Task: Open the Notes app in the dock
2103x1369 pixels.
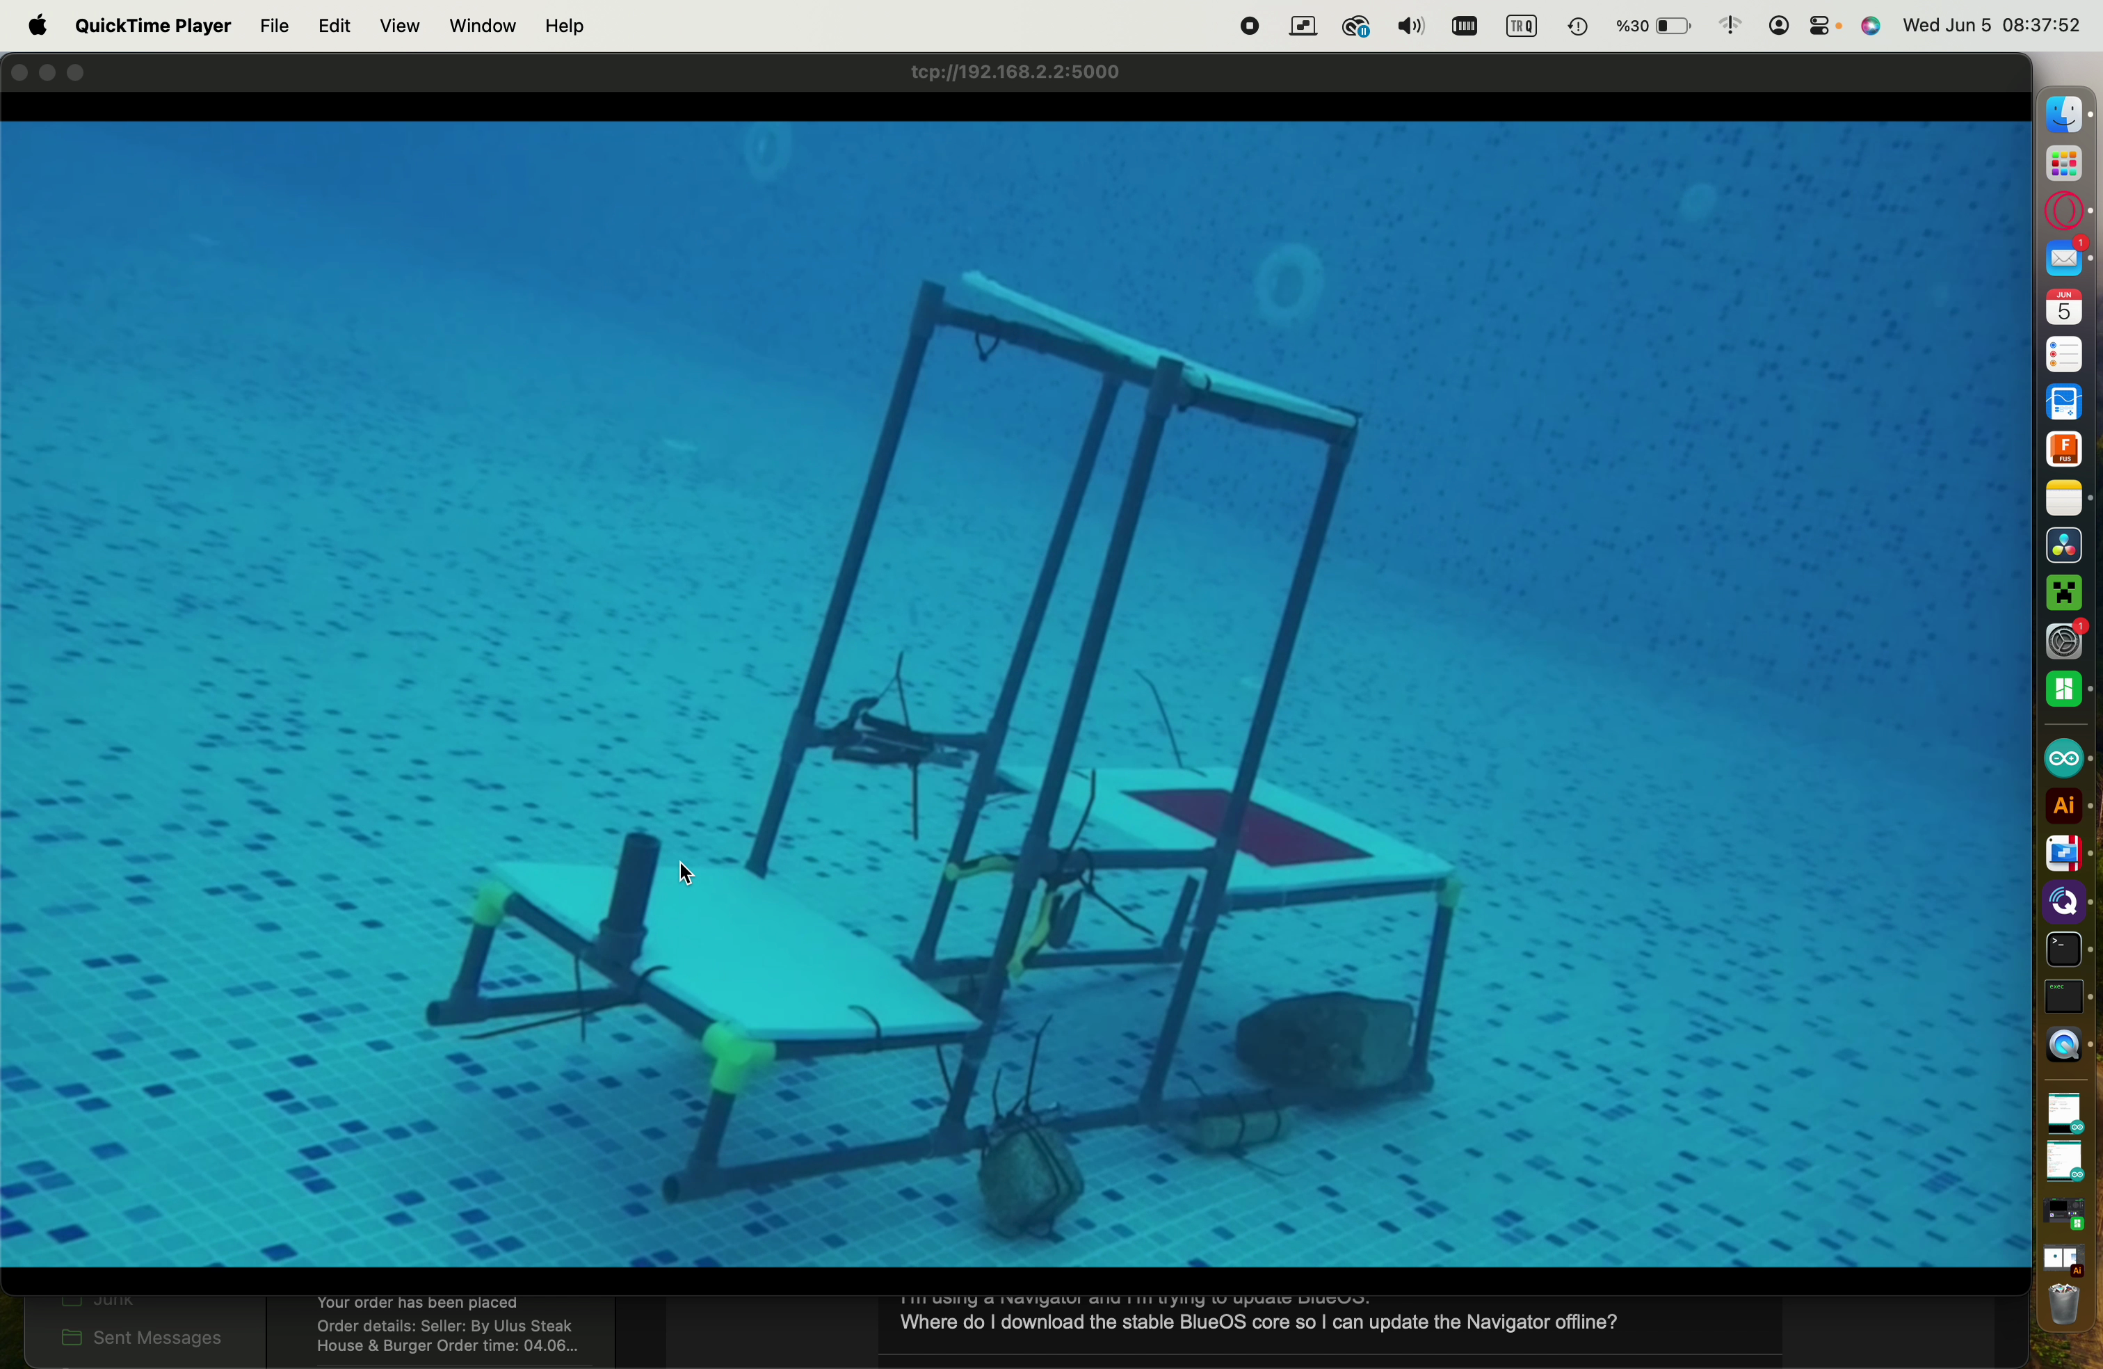Action: pos(2065,499)
